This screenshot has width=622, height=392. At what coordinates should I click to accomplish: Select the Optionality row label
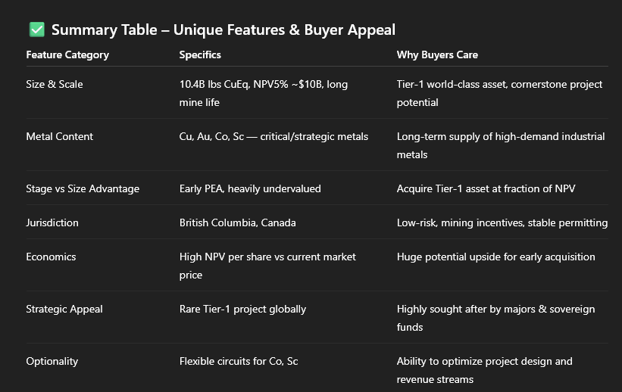click(x=52, y=361)
